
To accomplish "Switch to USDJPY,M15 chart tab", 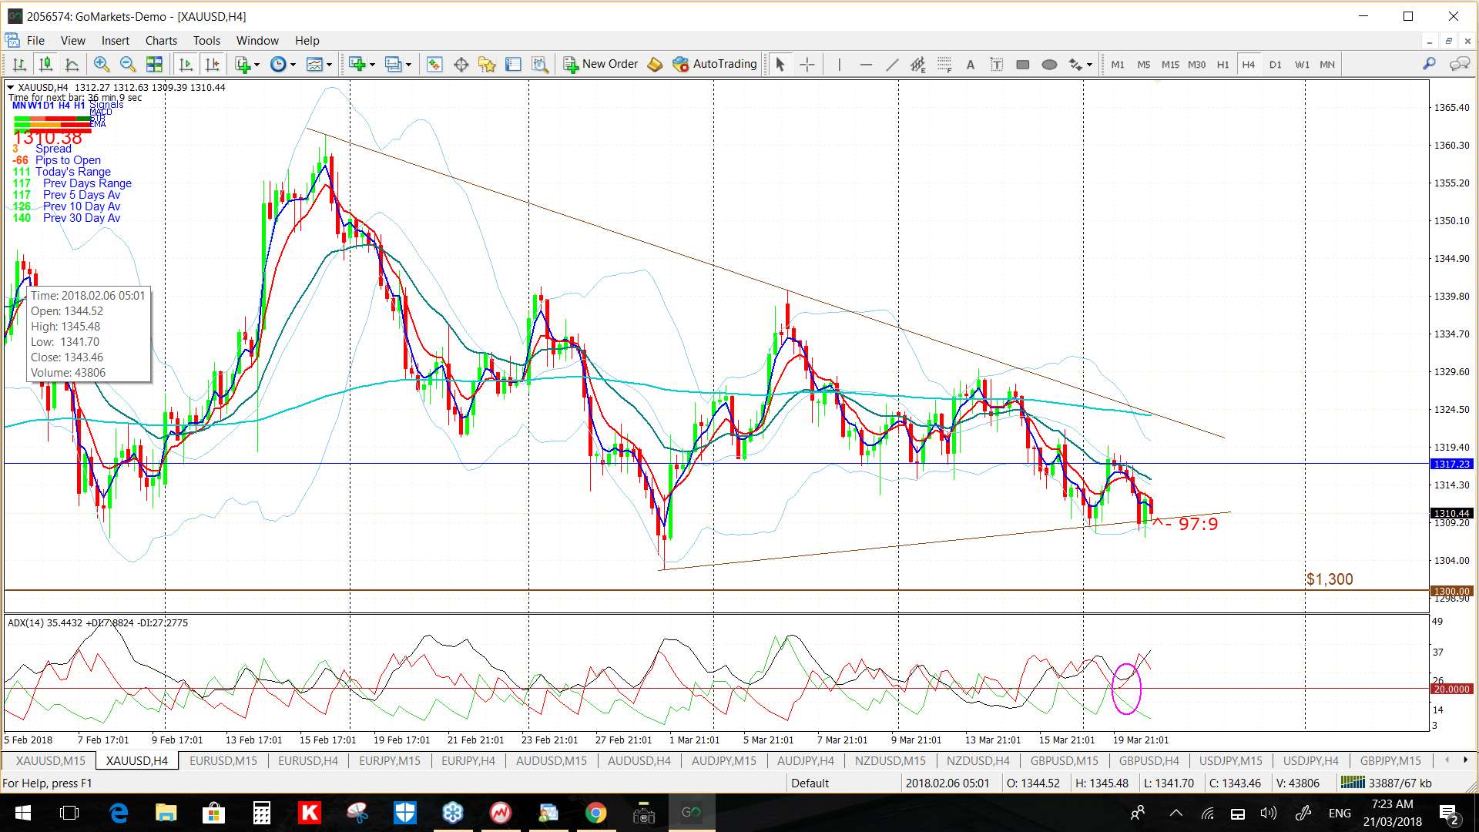I will coord(1230,761).
